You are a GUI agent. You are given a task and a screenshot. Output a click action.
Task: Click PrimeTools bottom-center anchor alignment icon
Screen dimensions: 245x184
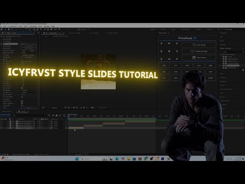point(169,59)
